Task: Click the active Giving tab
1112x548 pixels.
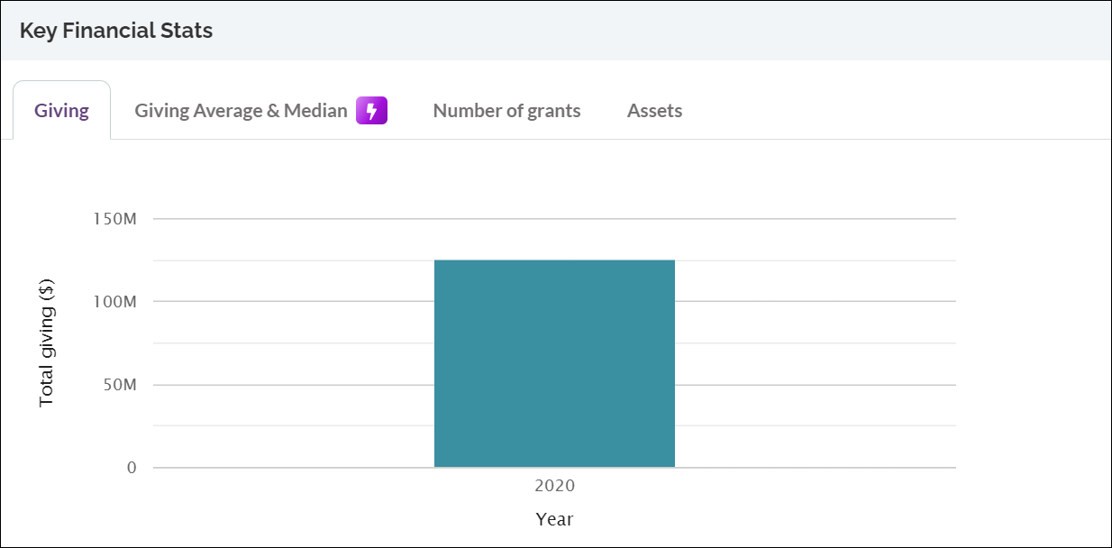Action: point(61,109)
